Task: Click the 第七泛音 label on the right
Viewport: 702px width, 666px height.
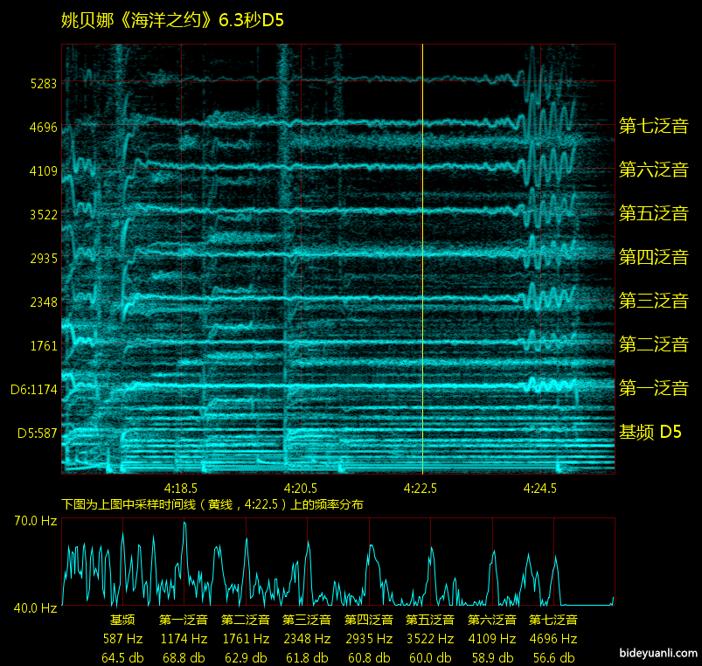Action: (653, 126)
